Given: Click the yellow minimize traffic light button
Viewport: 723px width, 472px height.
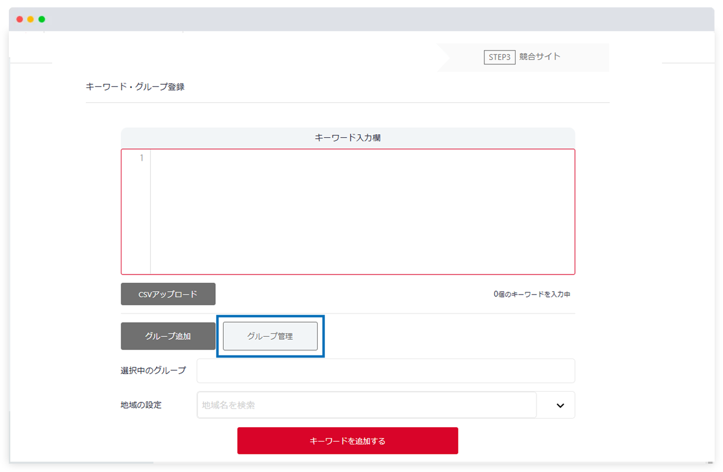Looking at the screenshot, I should [30, 19].
